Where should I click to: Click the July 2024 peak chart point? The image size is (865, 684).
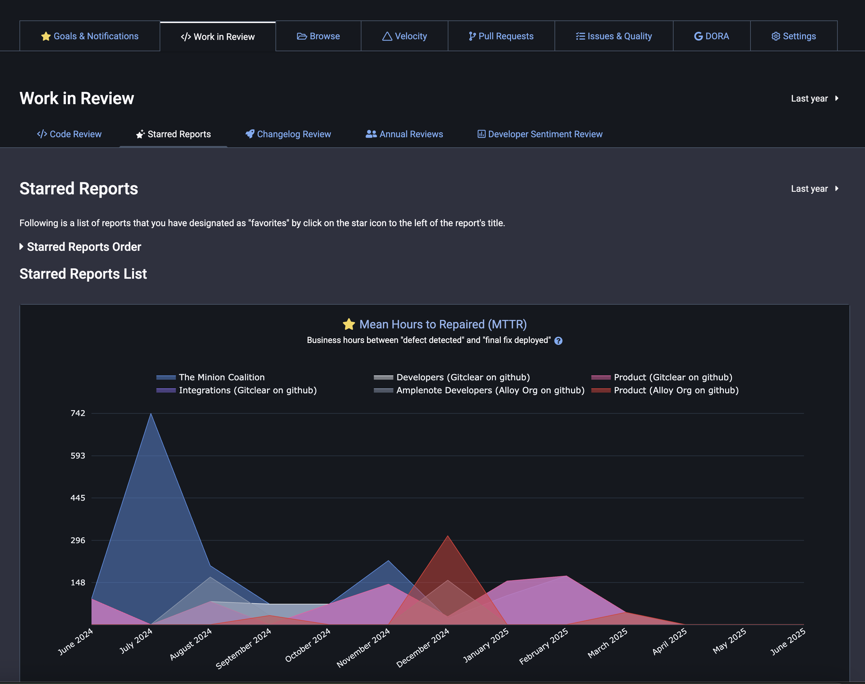[x=151, y=414]
